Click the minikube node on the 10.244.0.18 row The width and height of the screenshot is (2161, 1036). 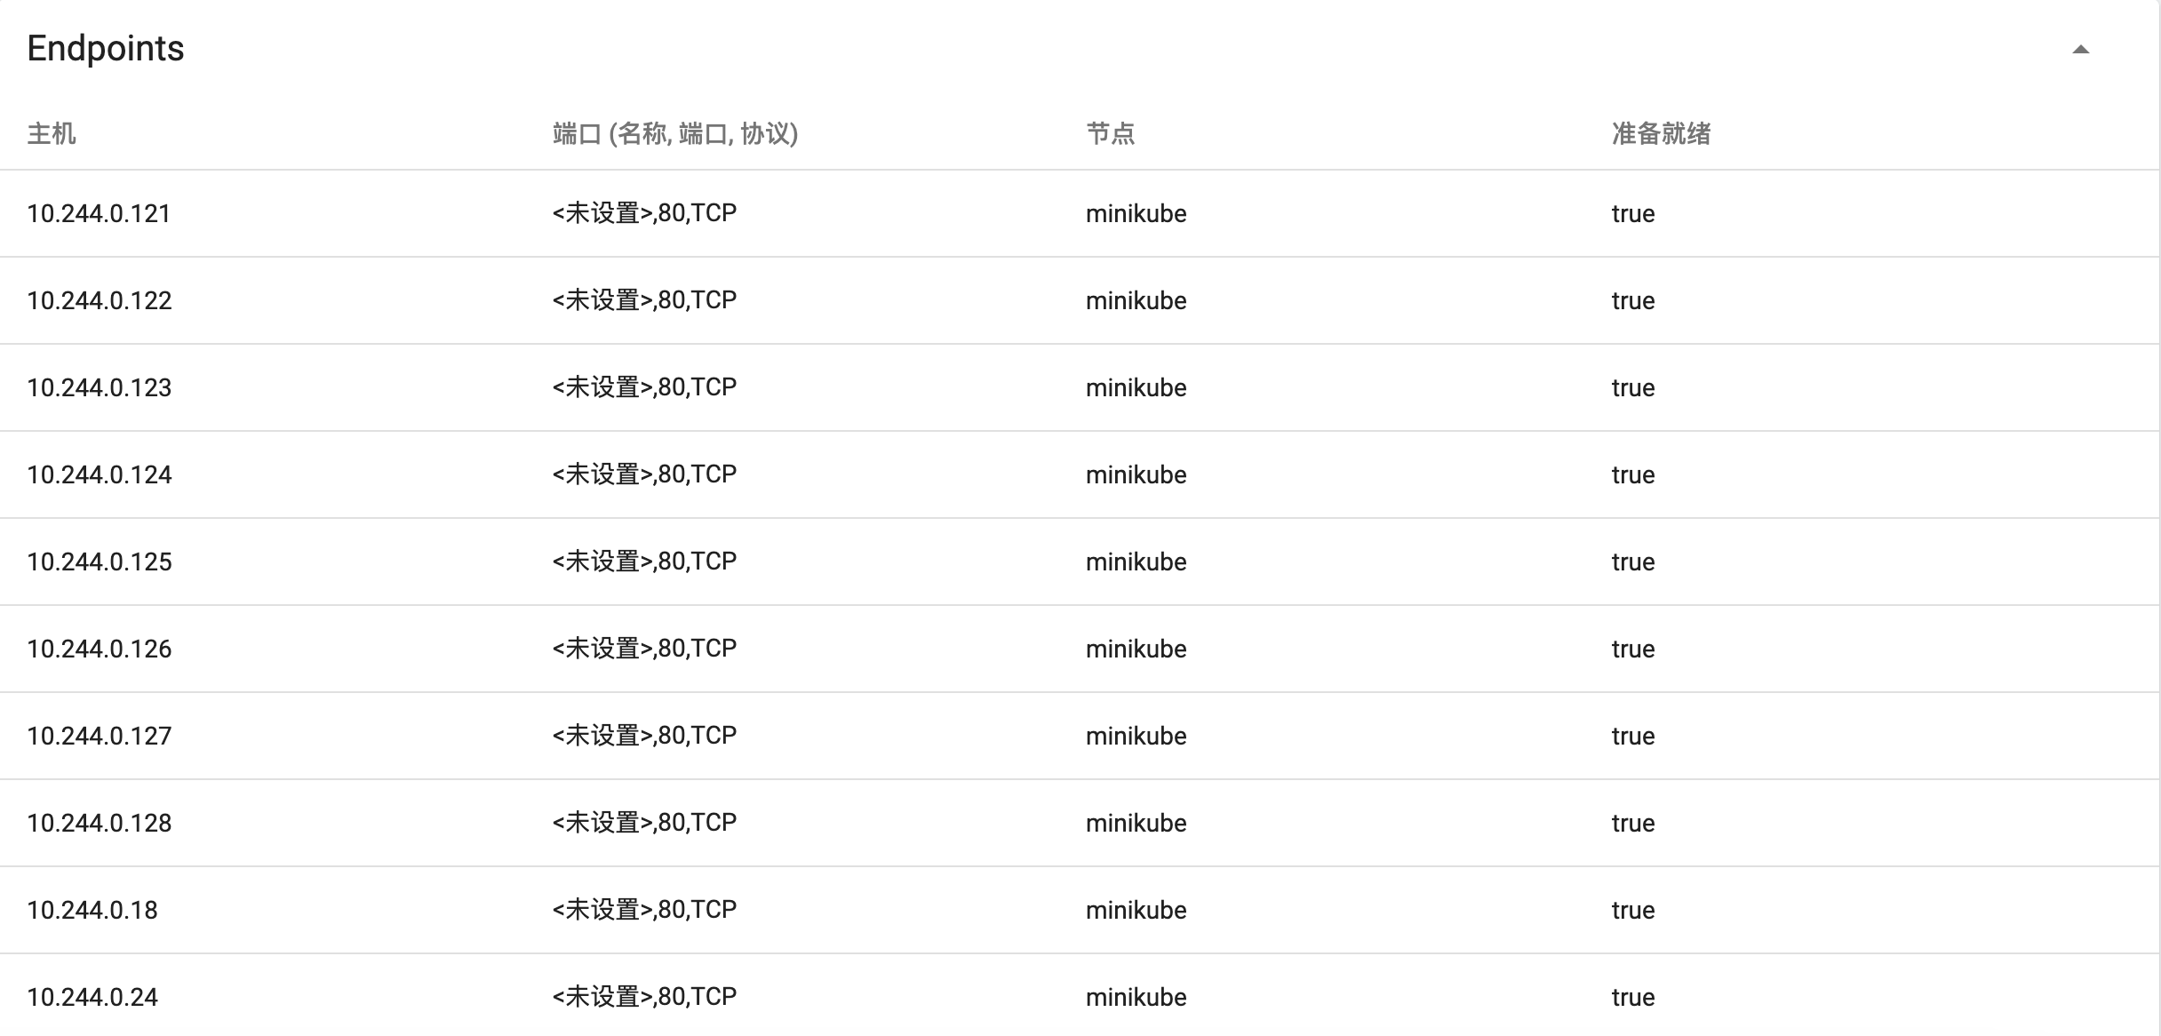[x=1135, y=909]
